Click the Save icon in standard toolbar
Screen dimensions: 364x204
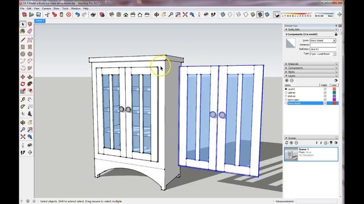tap(38, 15)
